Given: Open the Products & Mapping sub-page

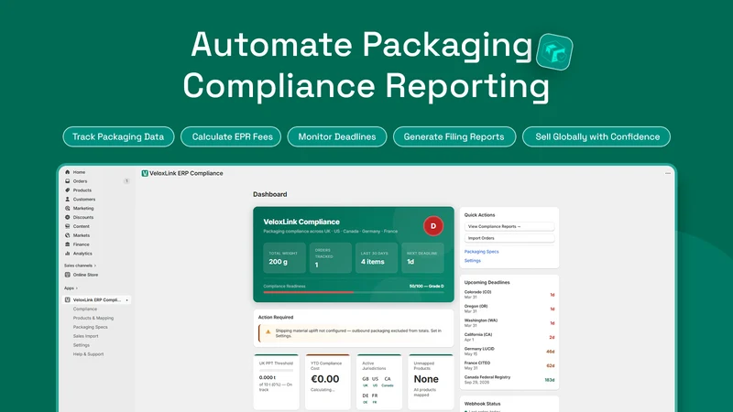Looking at the screenshot, I should (x=93, y=318).
